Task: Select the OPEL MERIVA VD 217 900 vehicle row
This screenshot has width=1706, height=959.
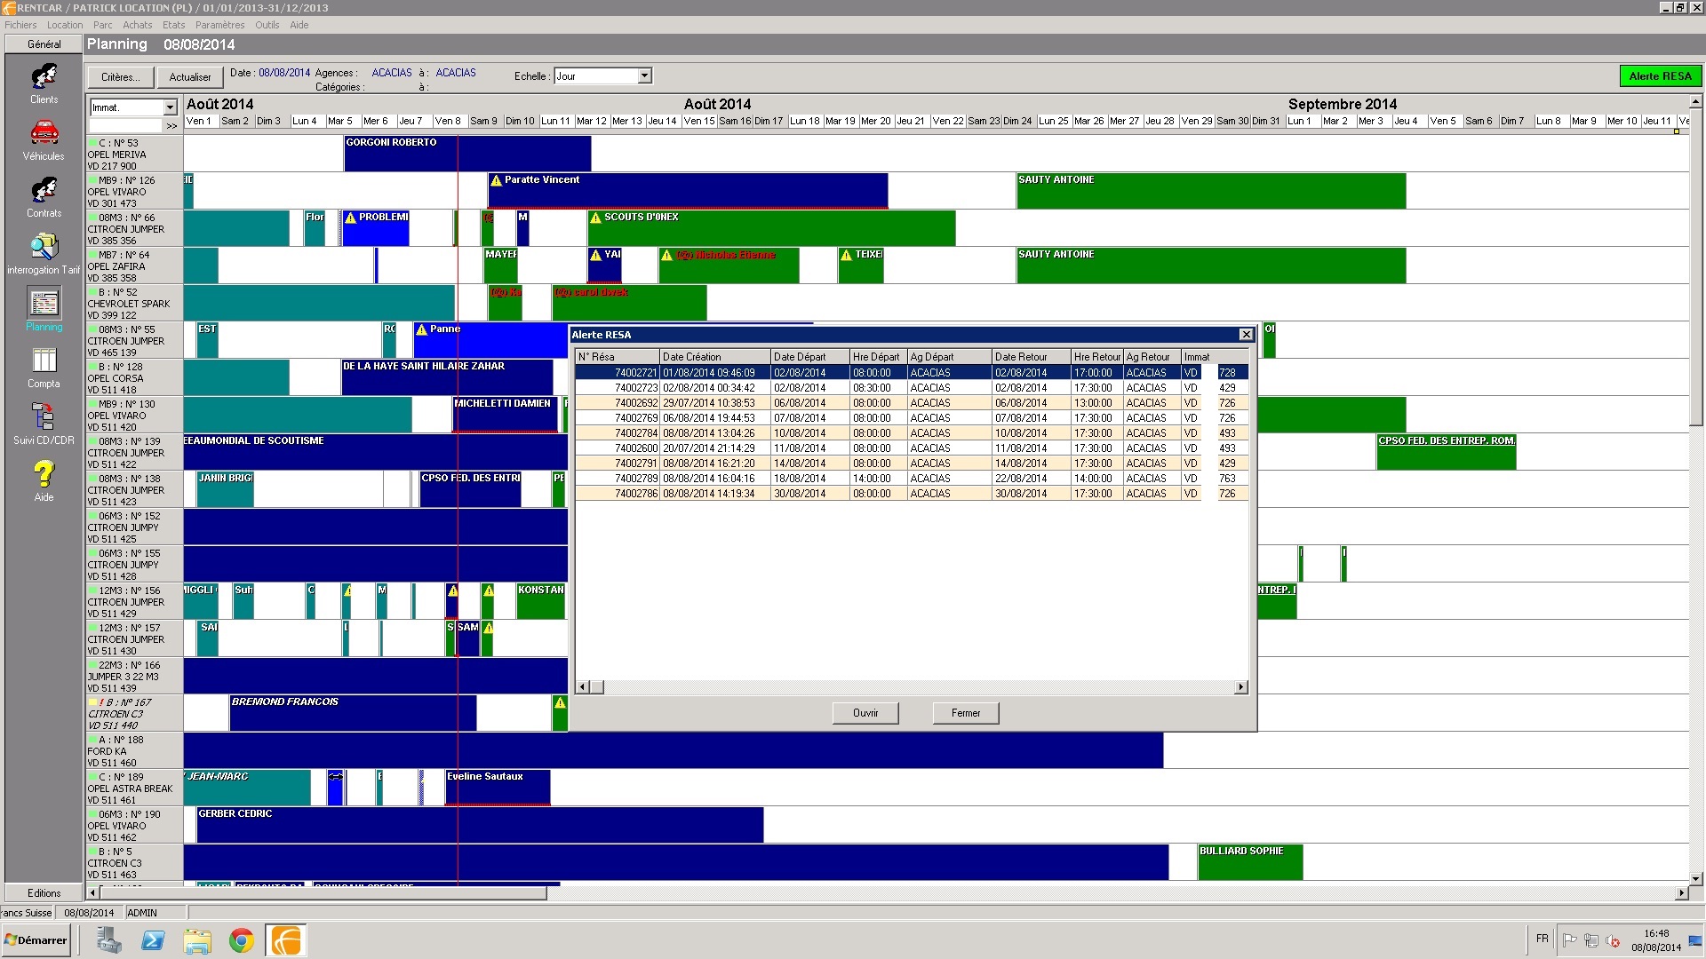Action: tap(134, 155)
